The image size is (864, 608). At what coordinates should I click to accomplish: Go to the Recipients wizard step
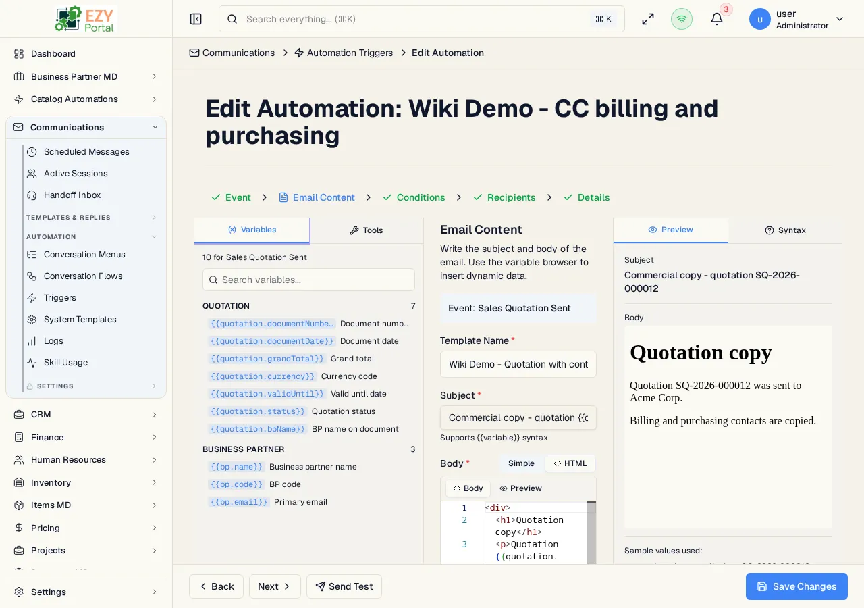coord(504,197)
